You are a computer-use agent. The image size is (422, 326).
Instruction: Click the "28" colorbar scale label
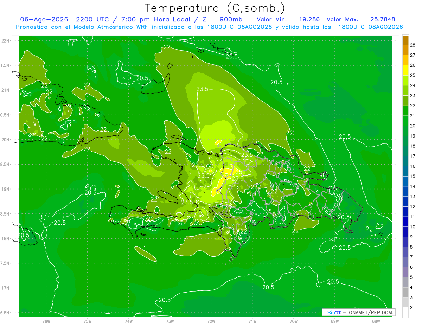pos(413,45)
